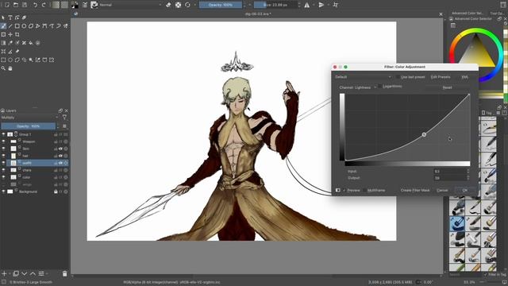The height and width of the screenshot is (286, 508).
Task: Select the Move tool
Action: tap(10, 34)
